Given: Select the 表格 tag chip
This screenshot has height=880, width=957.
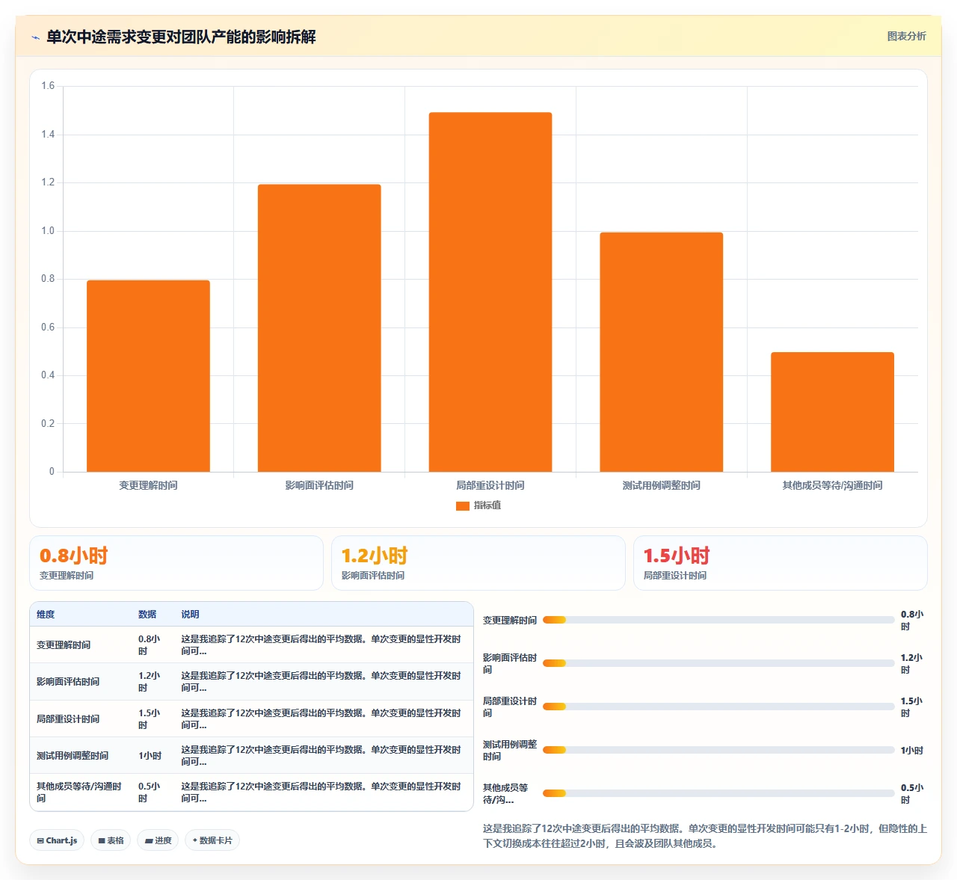Looking at the screenshot, I should click(111, 840).
